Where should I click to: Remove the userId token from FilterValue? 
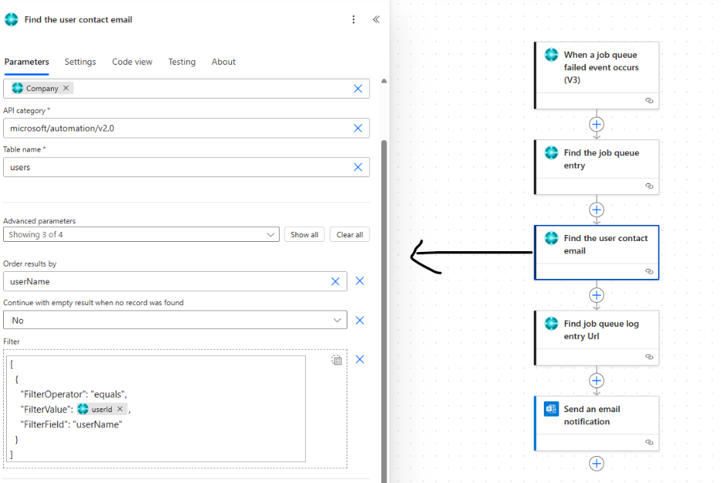tap(121, 409)
